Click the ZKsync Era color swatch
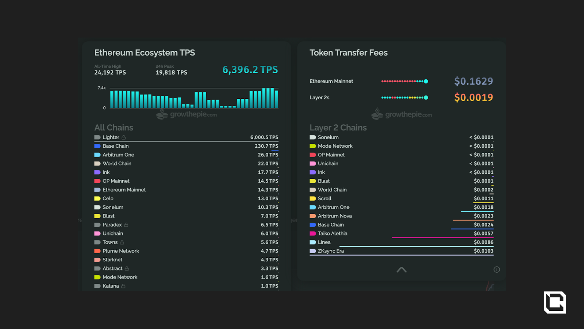Viewport: 584px width, 329px height. [x=313, y=251]
